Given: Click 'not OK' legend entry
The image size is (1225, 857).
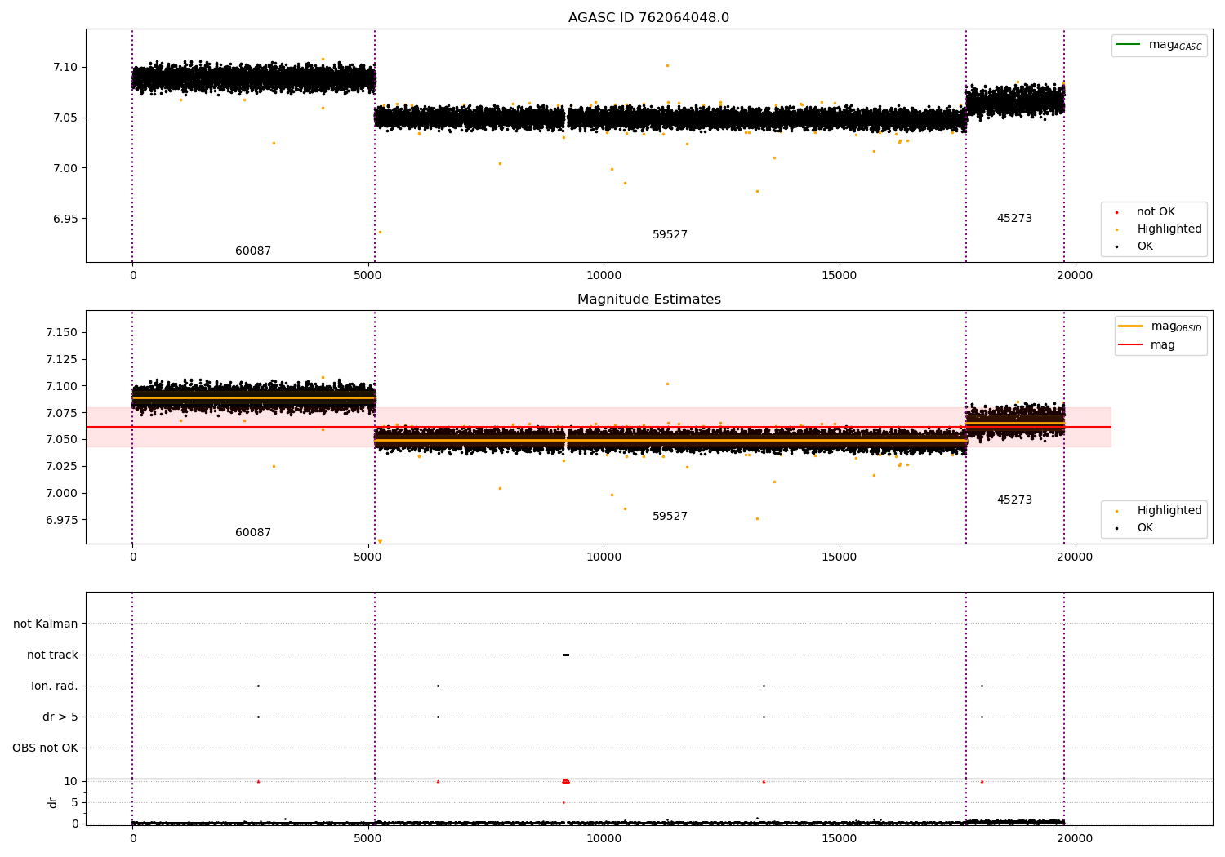Looking at the screenshot, I should [1156, 212].
